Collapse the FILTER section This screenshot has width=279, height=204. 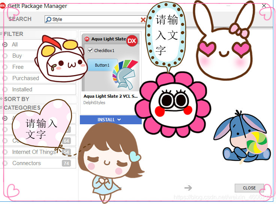tap(1, 34)
